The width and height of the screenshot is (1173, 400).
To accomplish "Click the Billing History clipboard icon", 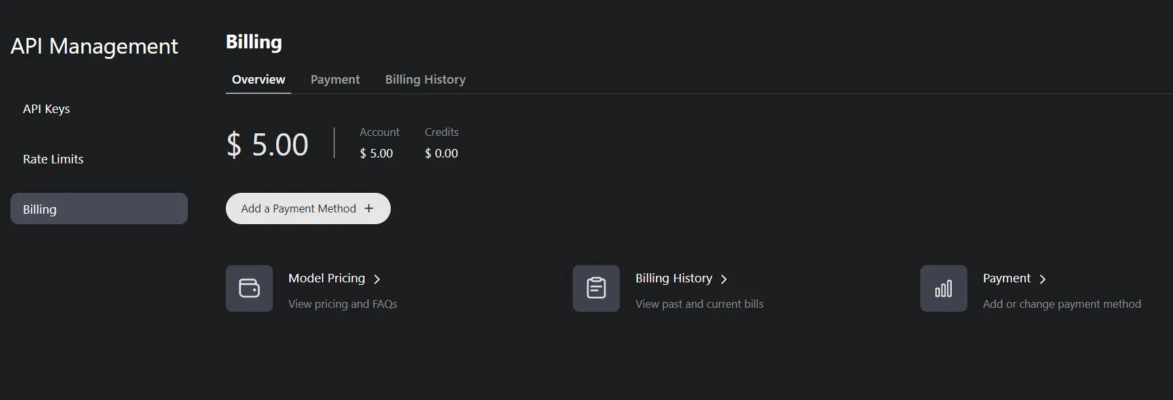I will click(x=595, y=288).
